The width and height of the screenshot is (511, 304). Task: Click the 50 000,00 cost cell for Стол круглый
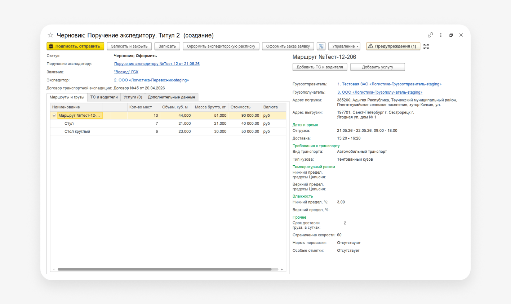tap(245, 131)
